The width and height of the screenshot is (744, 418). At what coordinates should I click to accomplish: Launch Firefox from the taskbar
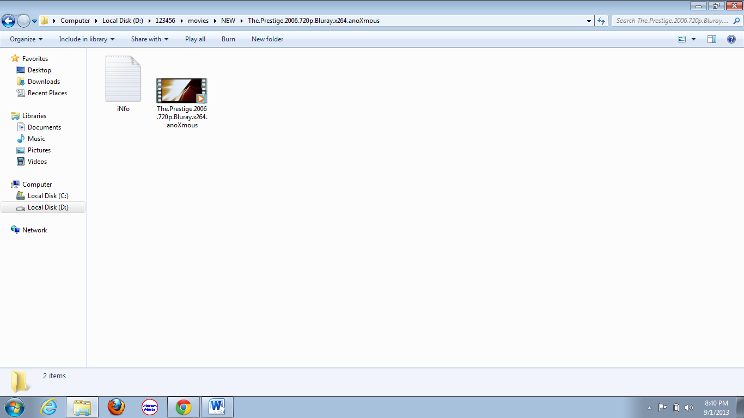pos(116,407)
